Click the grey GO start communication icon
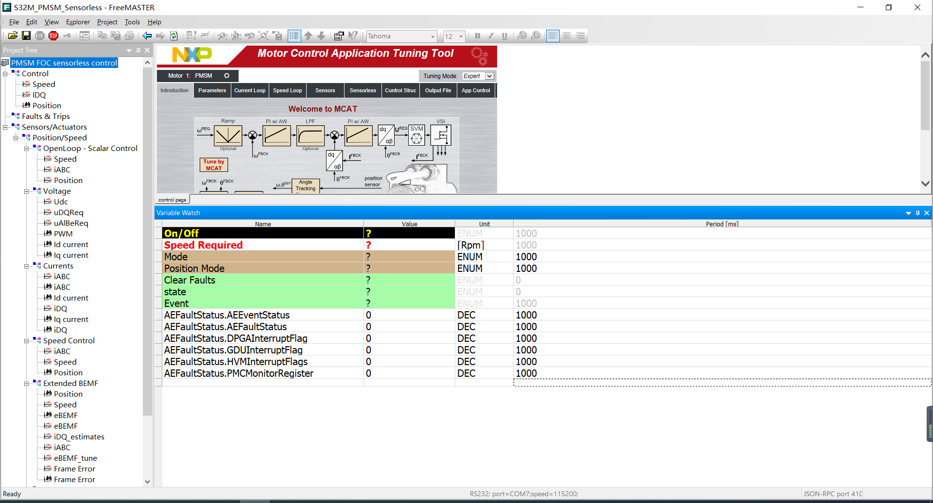Screen dimensions: 933x503 40,36
